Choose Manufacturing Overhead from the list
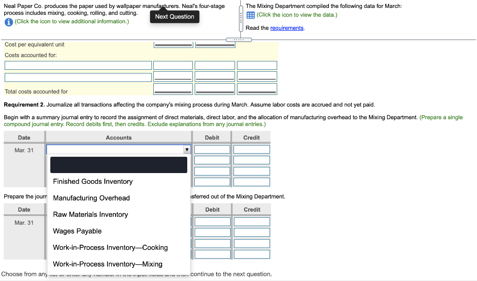This screenshot has width=477, height=281. 91,198
